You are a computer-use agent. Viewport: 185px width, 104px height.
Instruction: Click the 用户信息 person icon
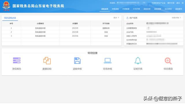[x=127, y=18]
